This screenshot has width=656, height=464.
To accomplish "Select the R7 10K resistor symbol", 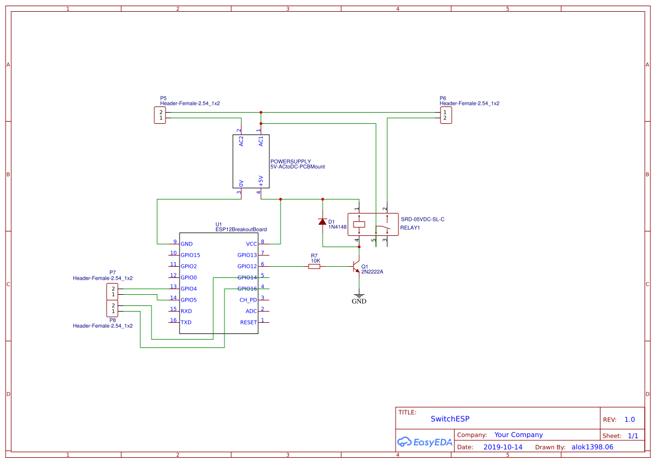I will click(x=314, y=267).
